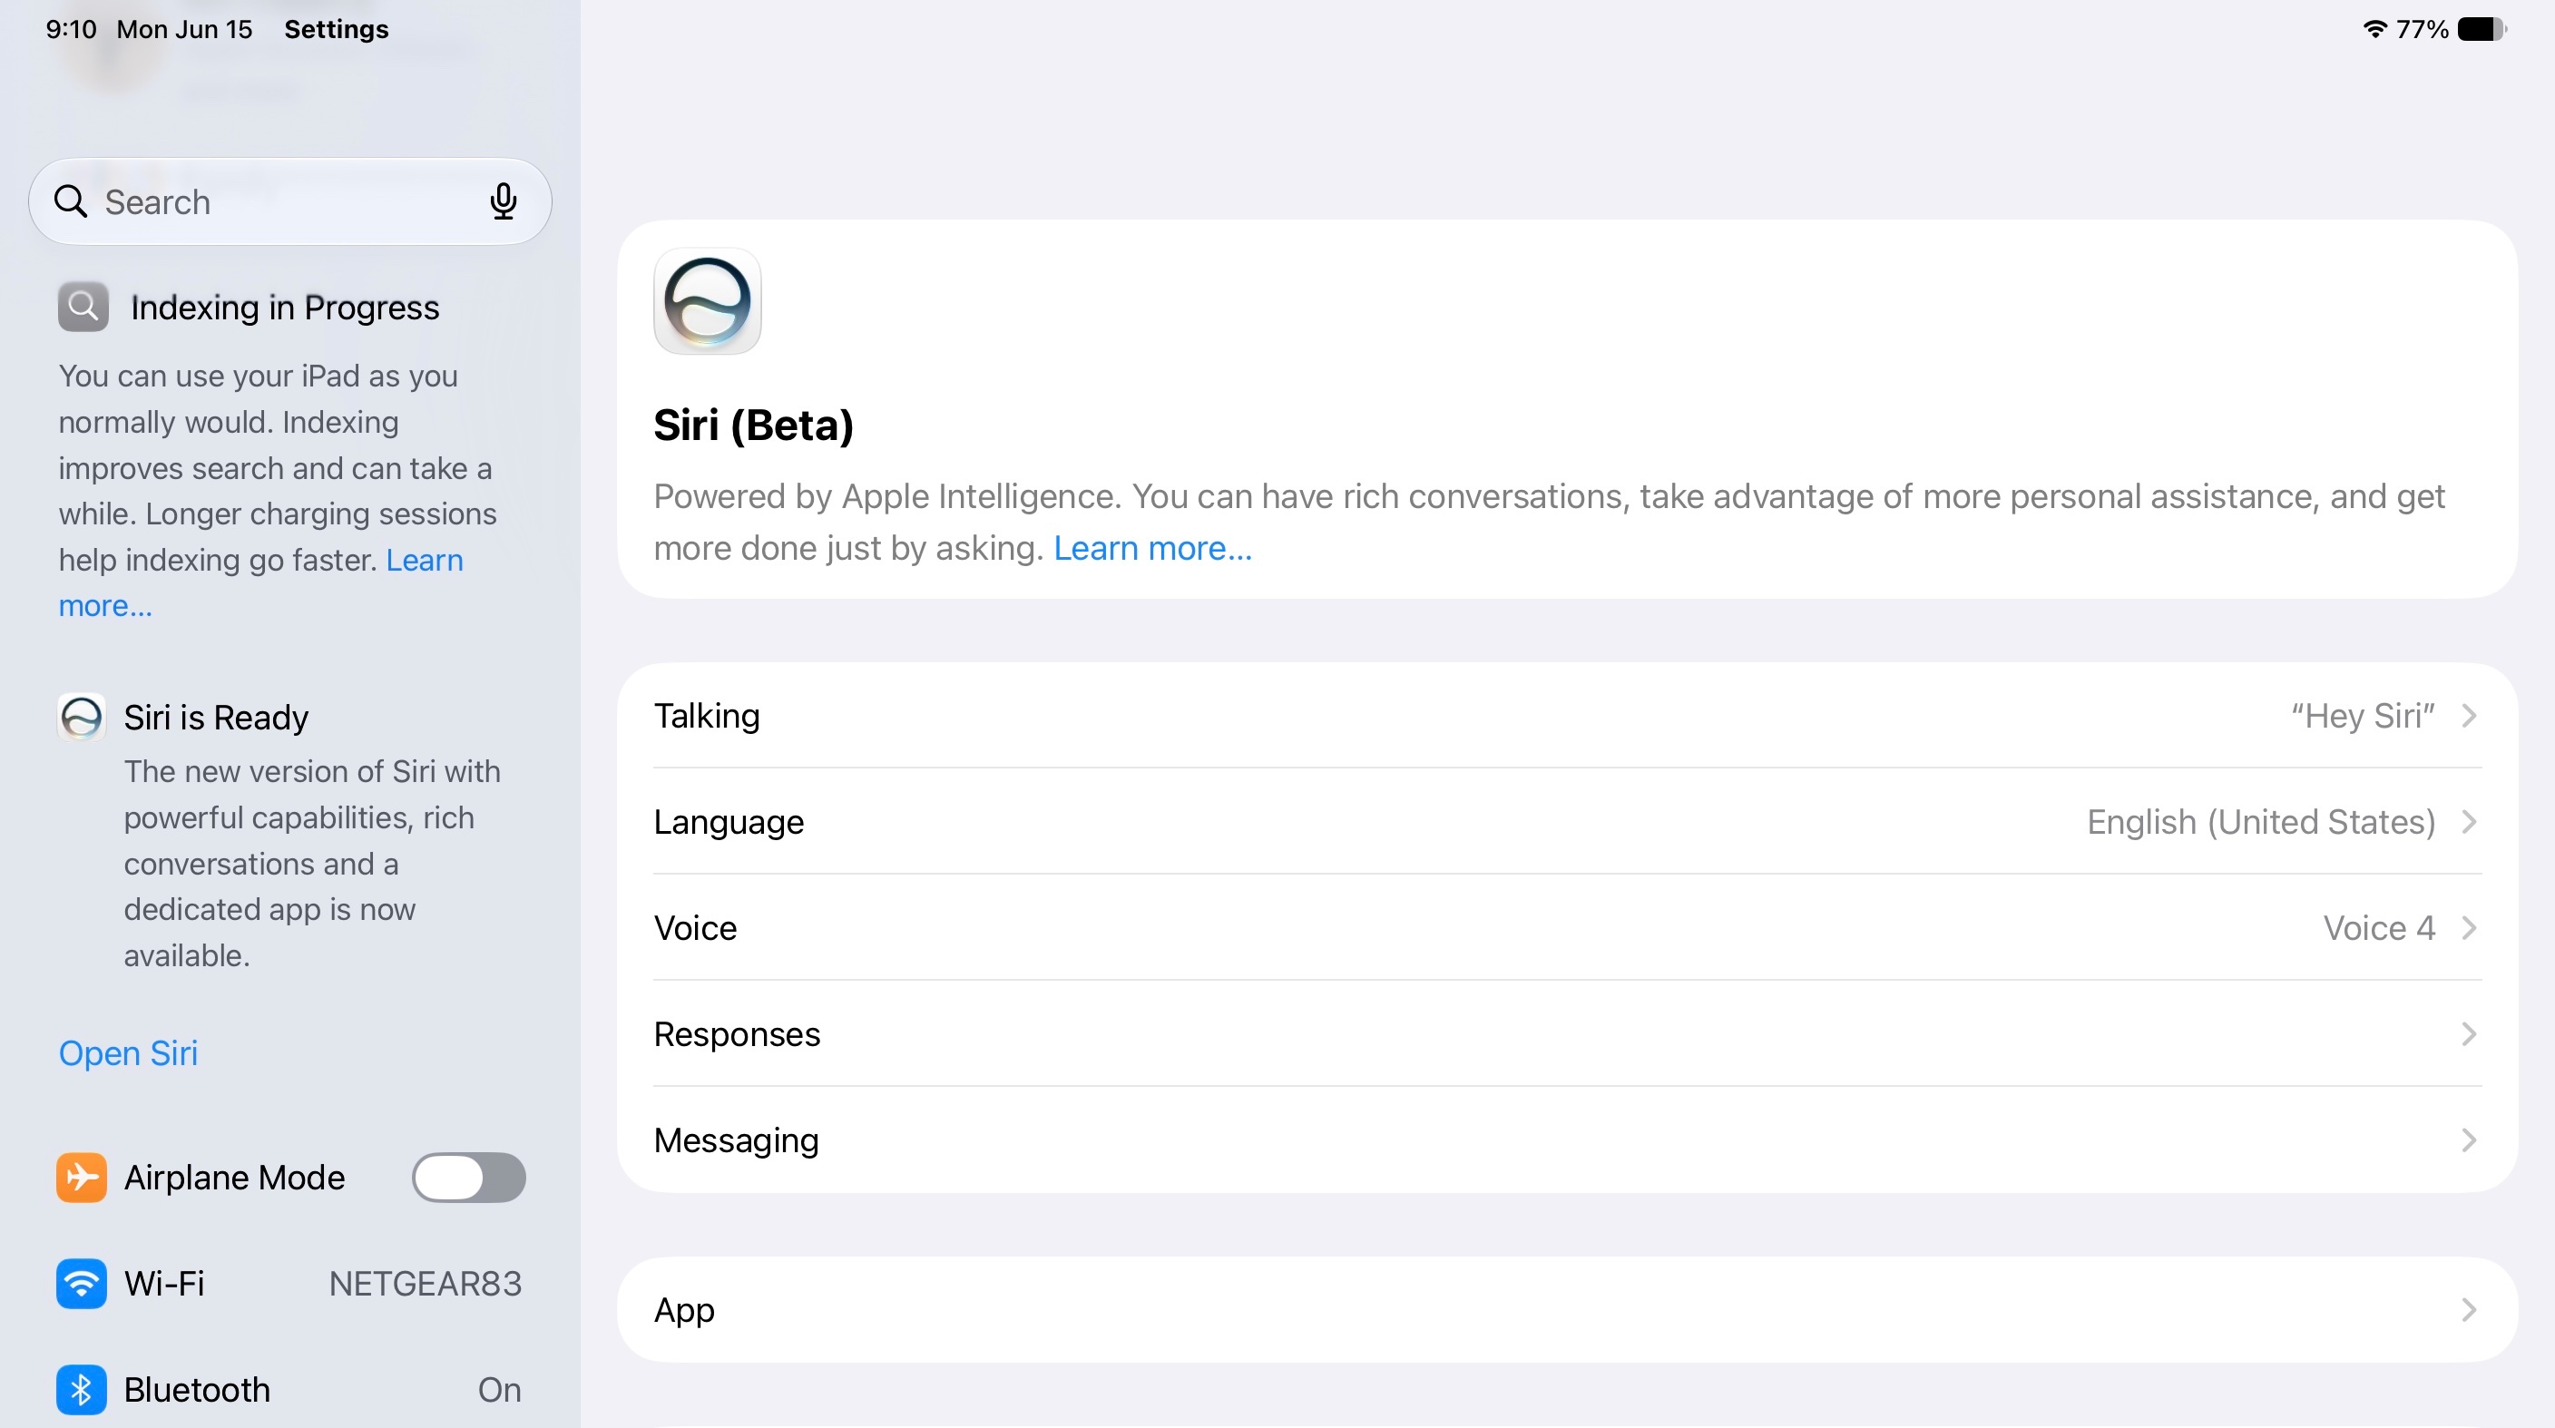The height and width of the screenshot is (1428, 2555).
Task: Click the Indexing in Progress icon
Action: 83,307
